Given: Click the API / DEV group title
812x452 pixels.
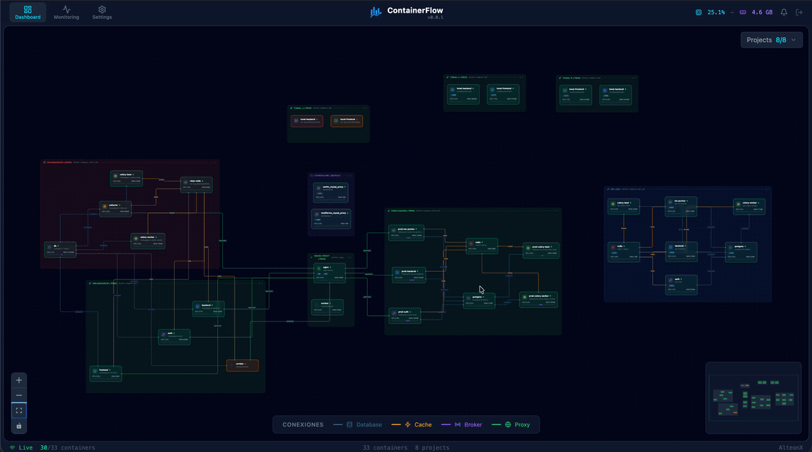Looking at the screenshot, I should coord(615,189).
